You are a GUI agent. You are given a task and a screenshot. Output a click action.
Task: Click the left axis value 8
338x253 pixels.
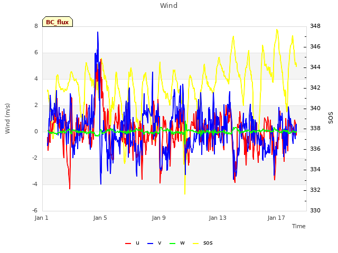(36, 26)
